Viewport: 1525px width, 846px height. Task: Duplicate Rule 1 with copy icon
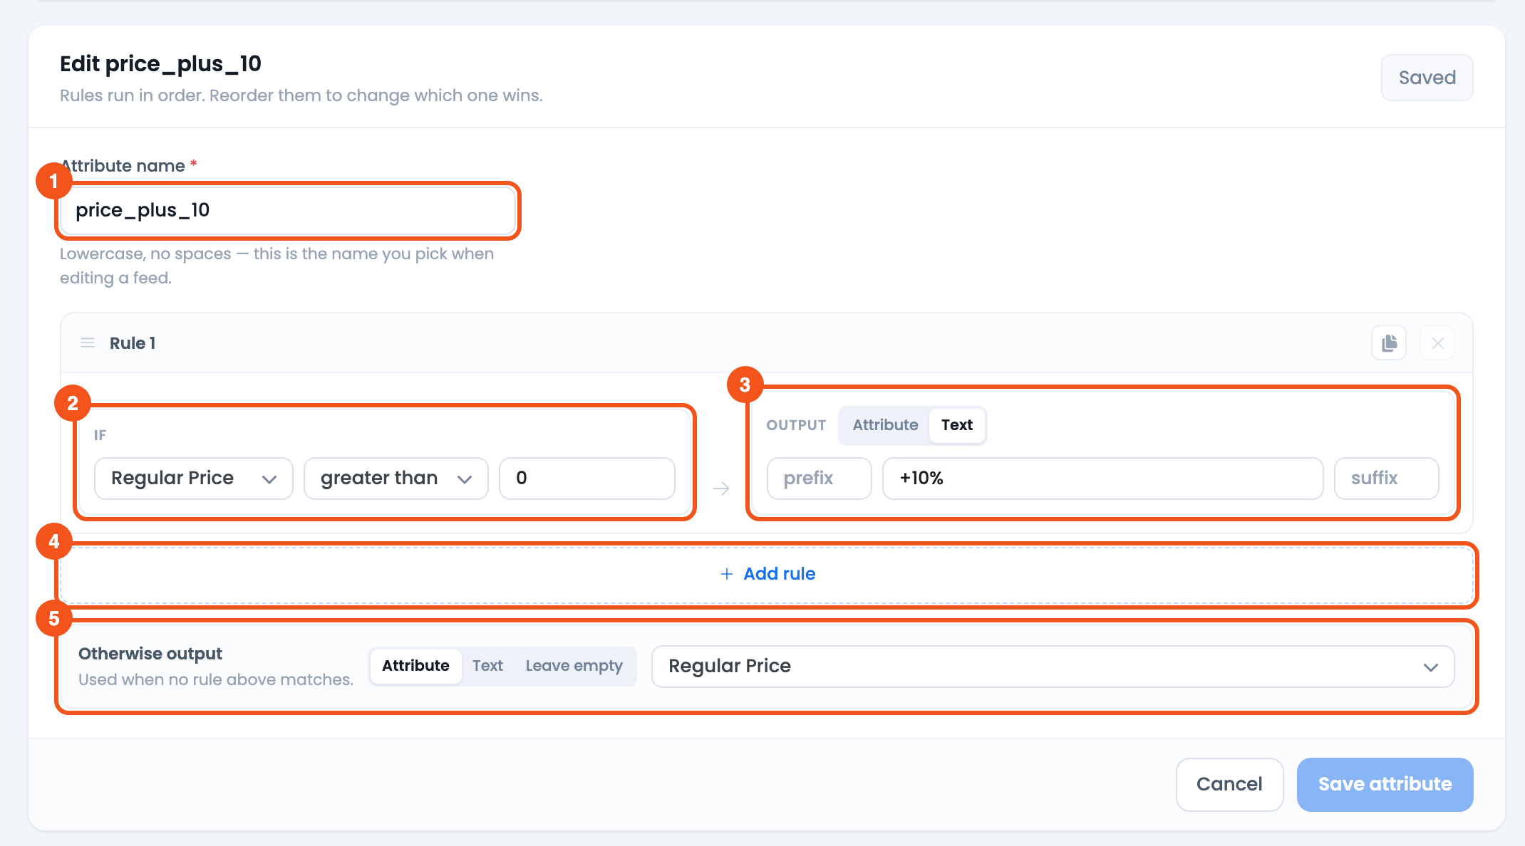(x=1389, y=343)
